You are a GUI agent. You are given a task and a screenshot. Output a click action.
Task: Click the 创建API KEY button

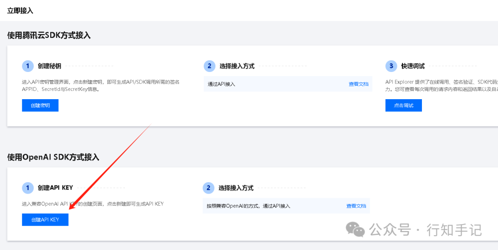(45, 220)
